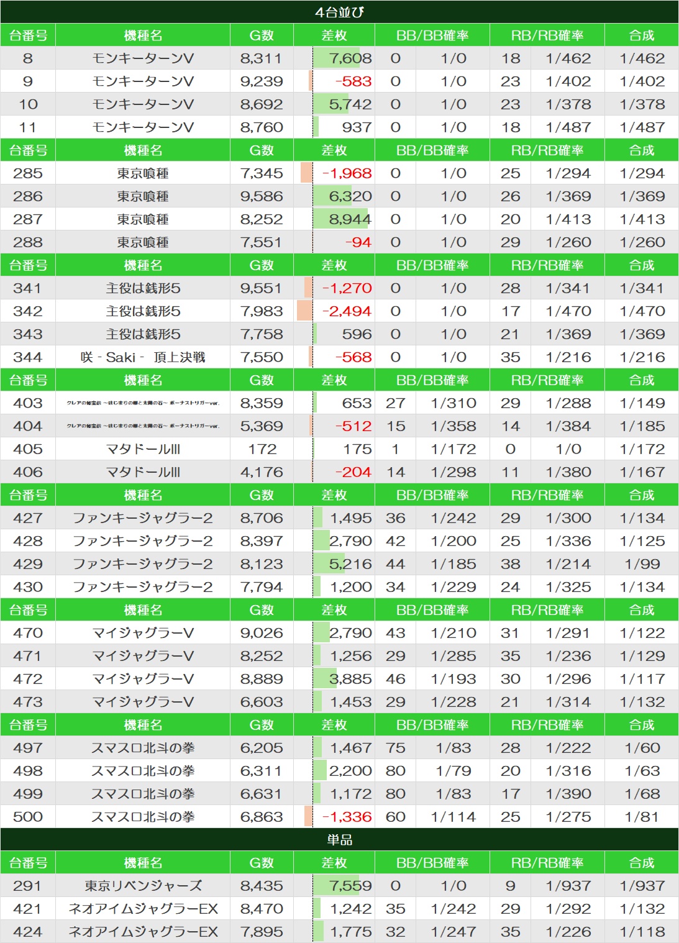Select the 5,216 difference for machine 429
This screenshot has width=679, height=943.
[350, 564]
